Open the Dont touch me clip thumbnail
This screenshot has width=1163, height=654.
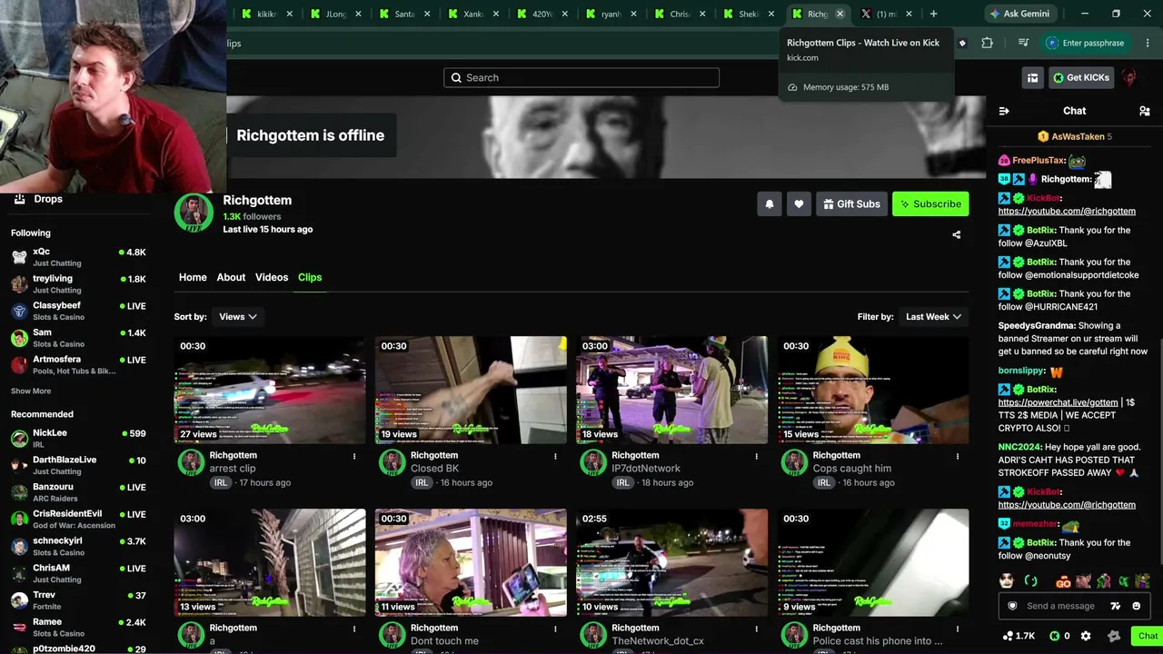coord(471,563)
